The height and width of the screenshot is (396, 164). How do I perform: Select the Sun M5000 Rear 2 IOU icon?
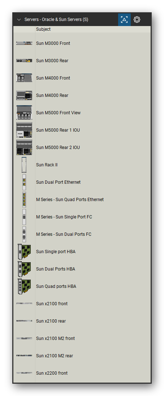click(x=24, y=147)
